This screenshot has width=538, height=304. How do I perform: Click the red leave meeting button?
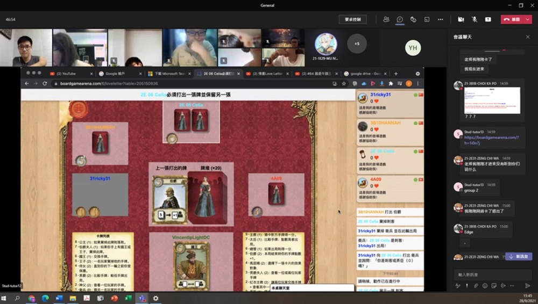click(x=512, y=19)
